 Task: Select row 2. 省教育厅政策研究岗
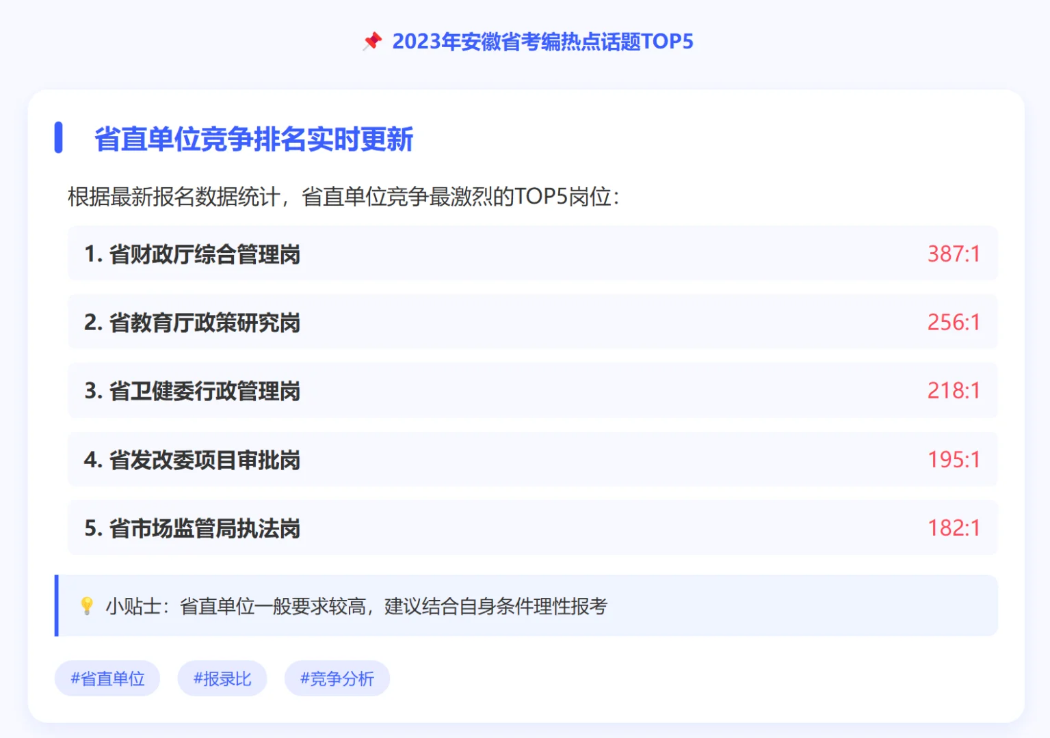pyautogui.click(x=533, y=322)
